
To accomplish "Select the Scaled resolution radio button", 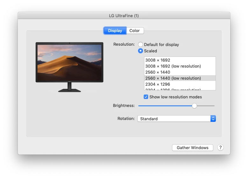I will pos(140,51).
